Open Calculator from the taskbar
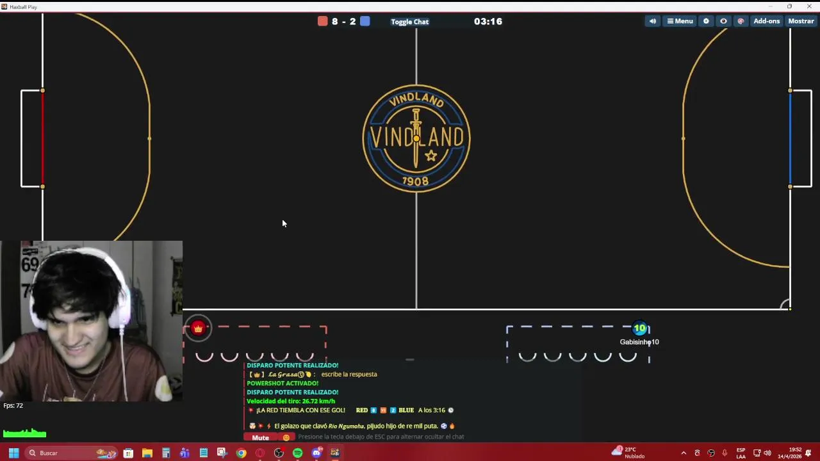This screenshot has height=461, width=820. [165, 453]
